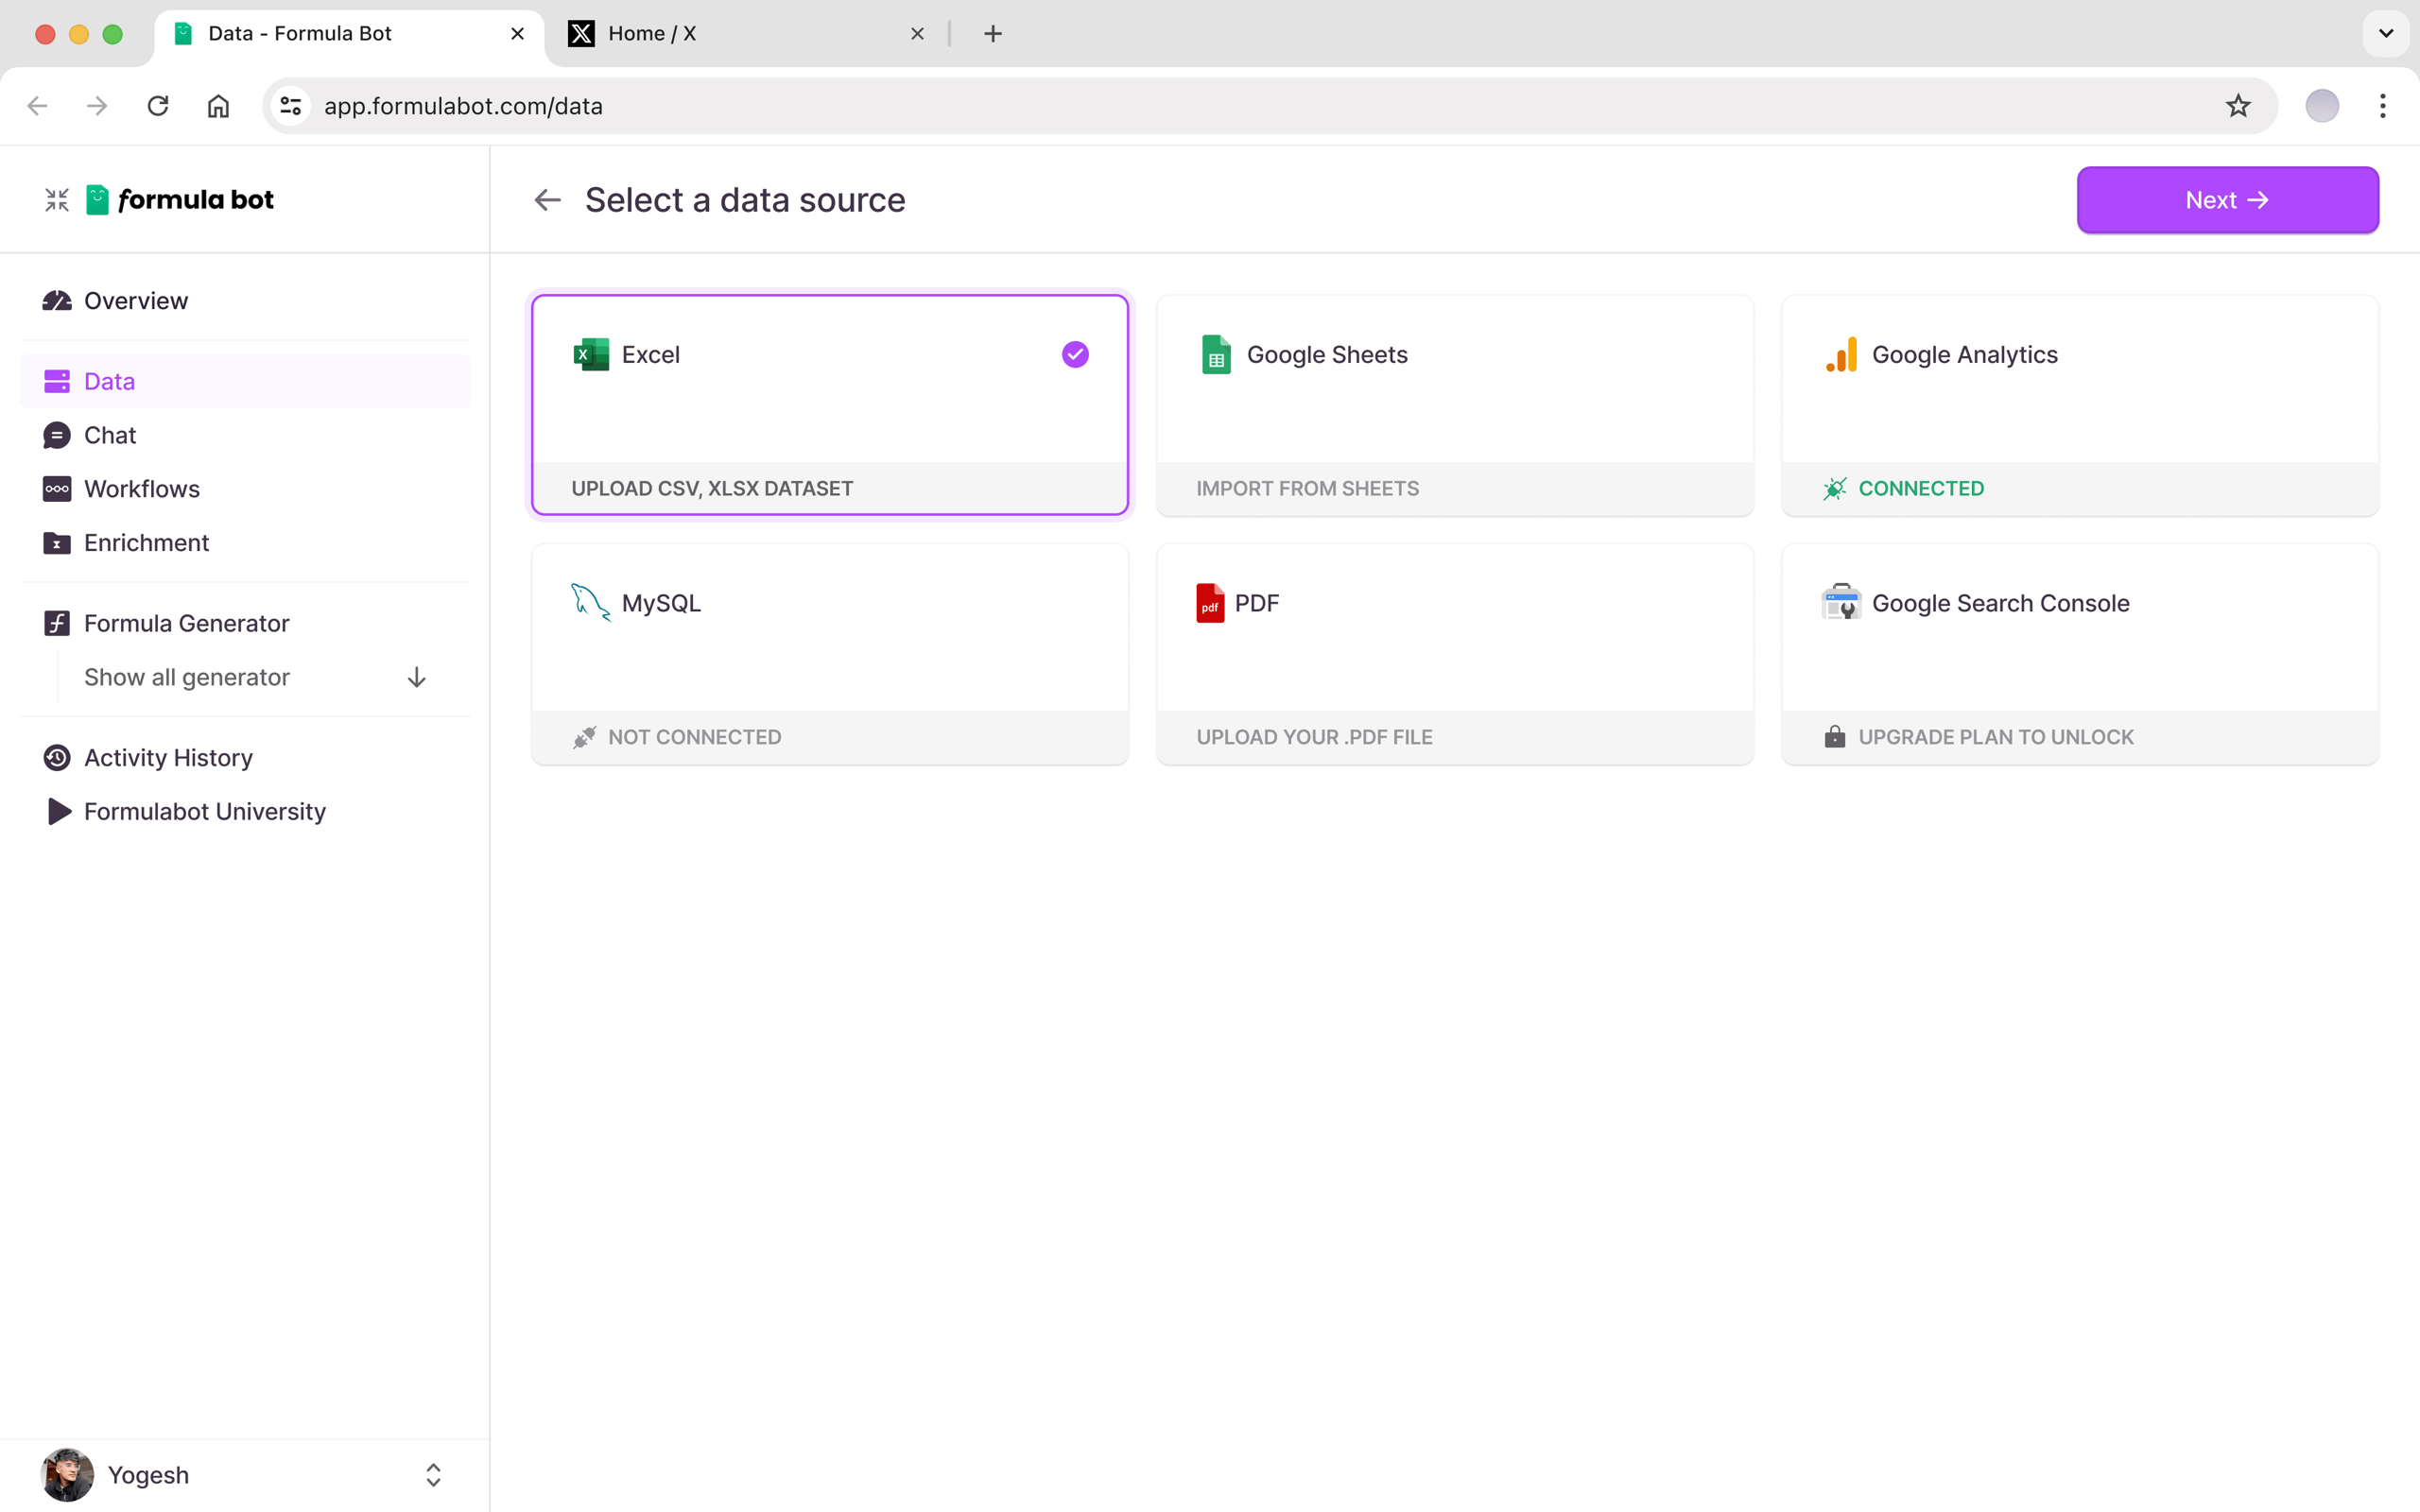Open the browser profile avatar
The image size is (2420, 1512).
[x=2322, y=106]
